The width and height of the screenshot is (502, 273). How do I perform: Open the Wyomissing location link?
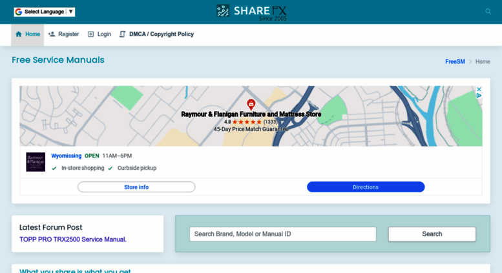click(67, 156)
